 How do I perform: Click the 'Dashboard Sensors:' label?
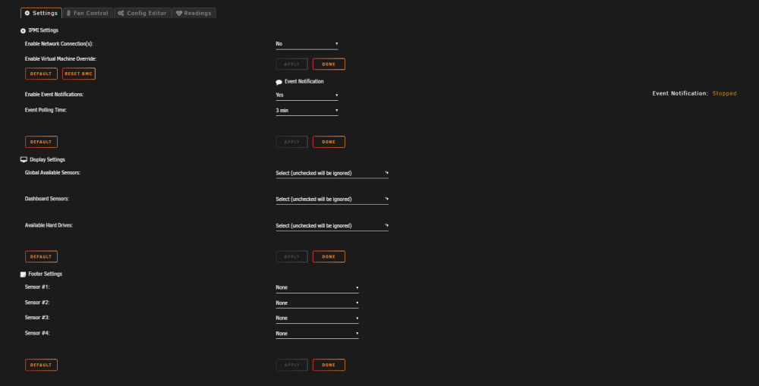(46, 199)
